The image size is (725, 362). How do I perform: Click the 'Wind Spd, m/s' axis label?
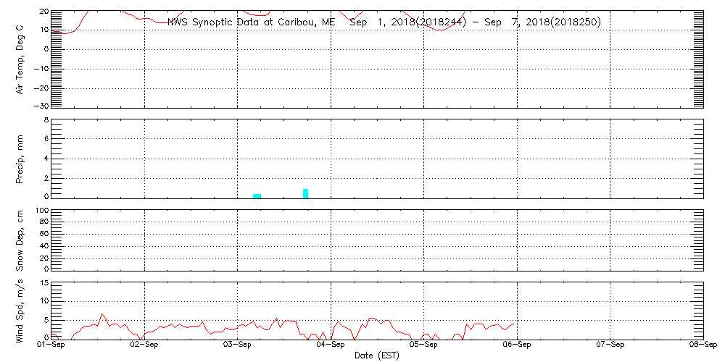(x=21, y=310)
